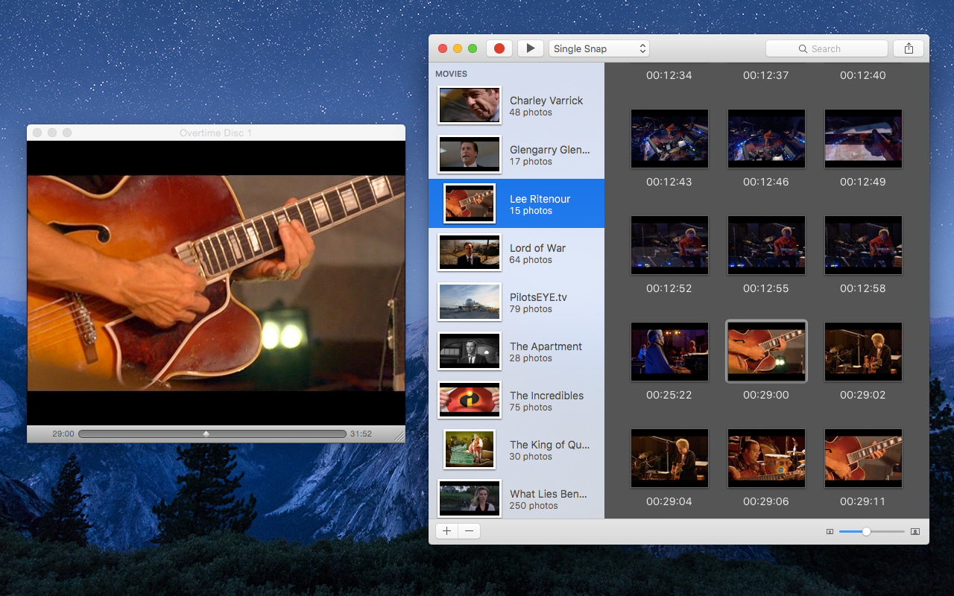The image size is (954, 596).
Task: Select the snapshot at 00:29:02
Action: 863,352
